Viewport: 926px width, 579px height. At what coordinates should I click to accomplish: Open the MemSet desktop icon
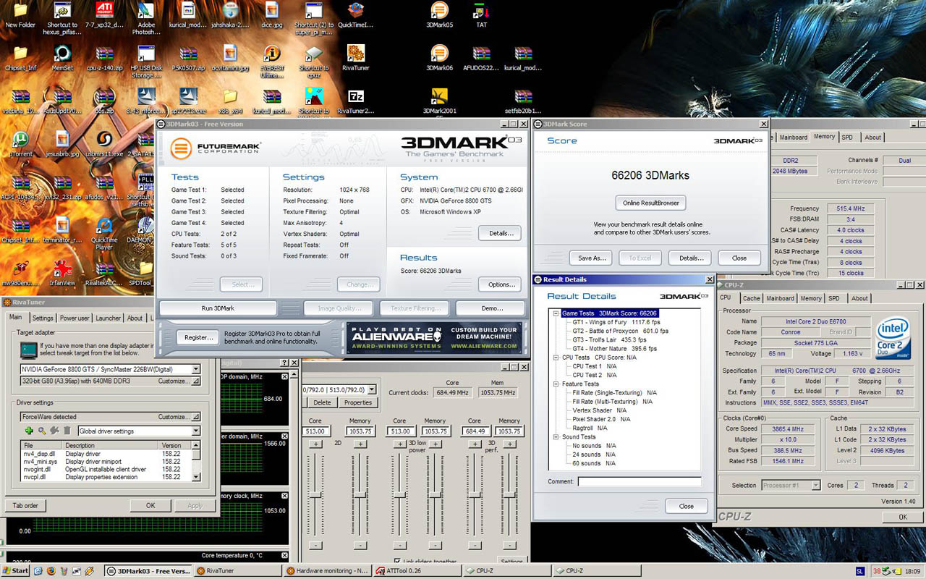coord(62,58)
